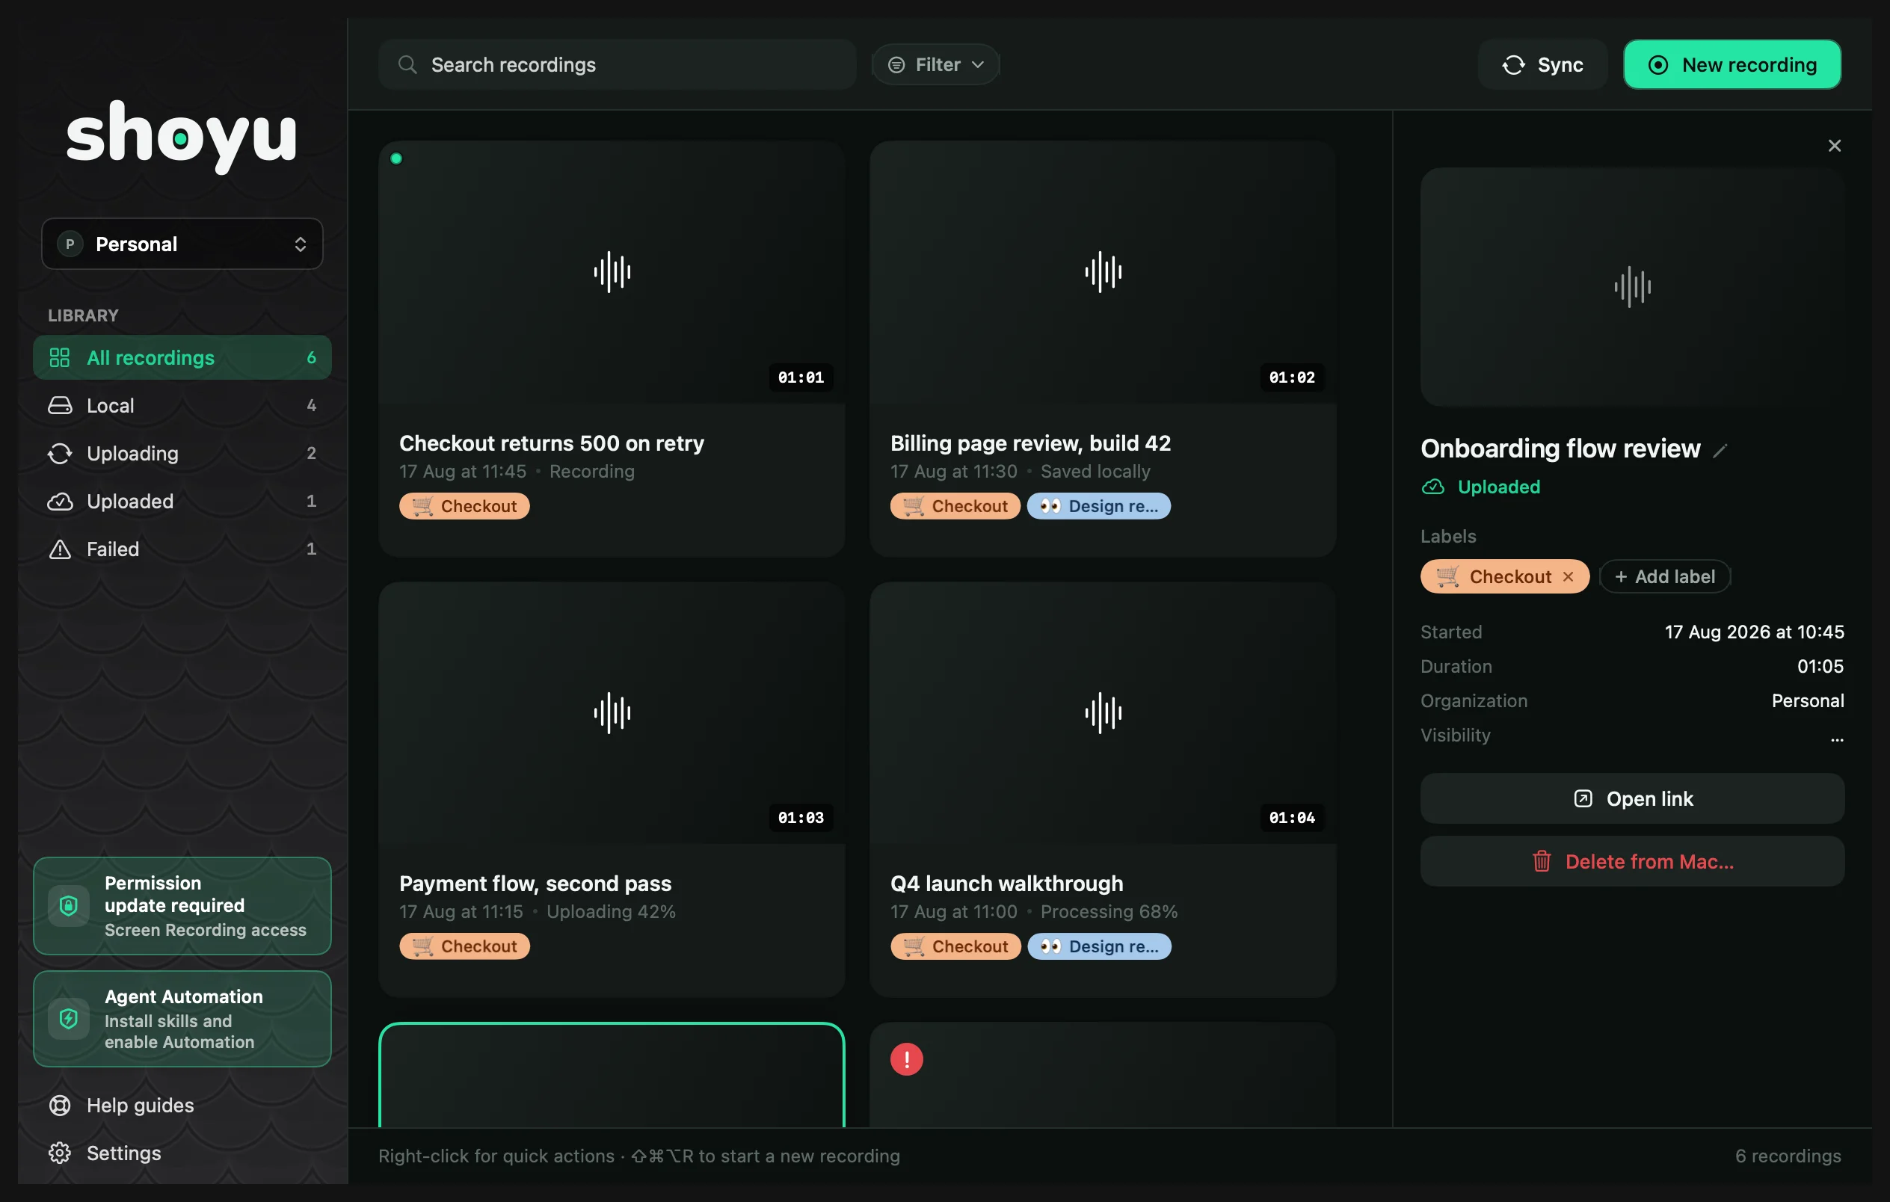Open Billing page review, build 42 thumbnail

pyautogui.click(x=1103, y=272)
